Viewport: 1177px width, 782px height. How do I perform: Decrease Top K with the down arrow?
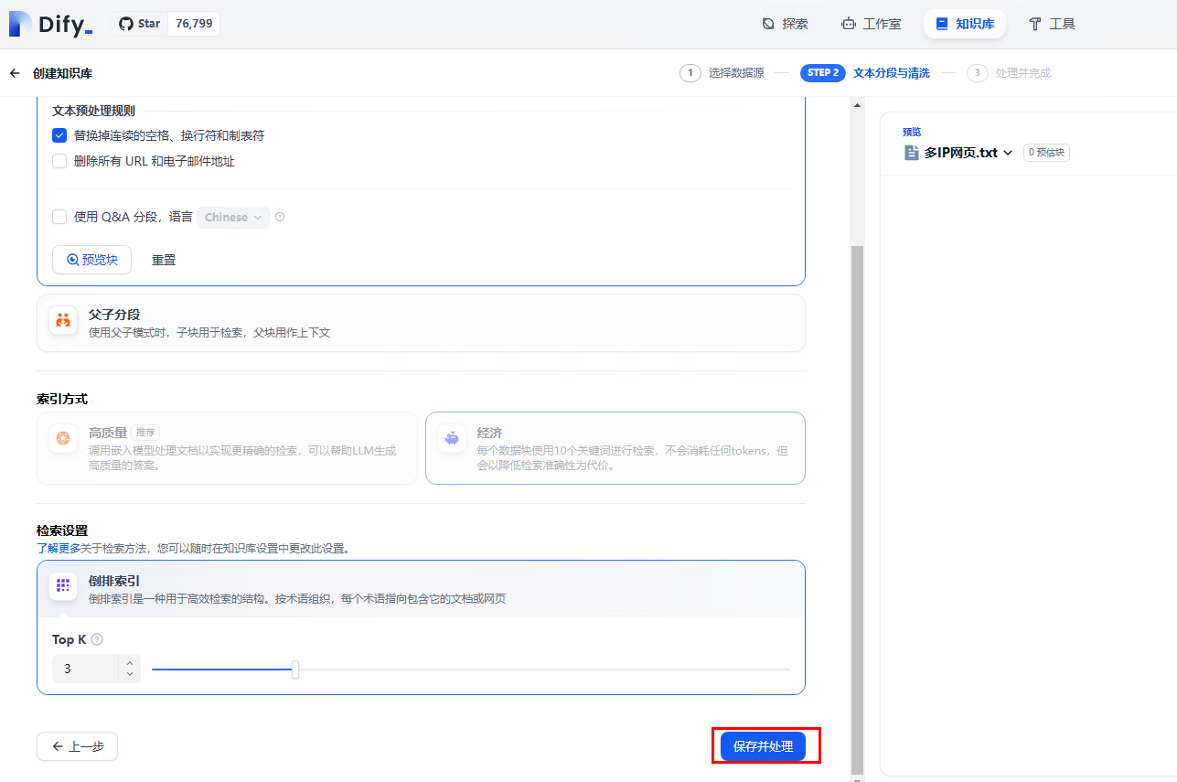coord(130,675)
